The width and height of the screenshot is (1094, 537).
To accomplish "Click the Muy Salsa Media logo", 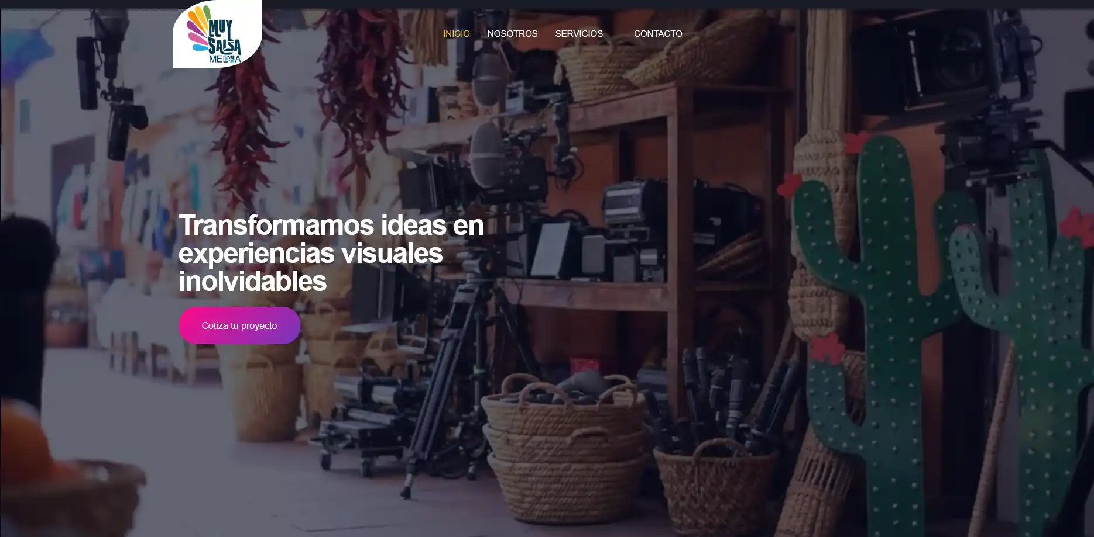I will coord(217,34).
